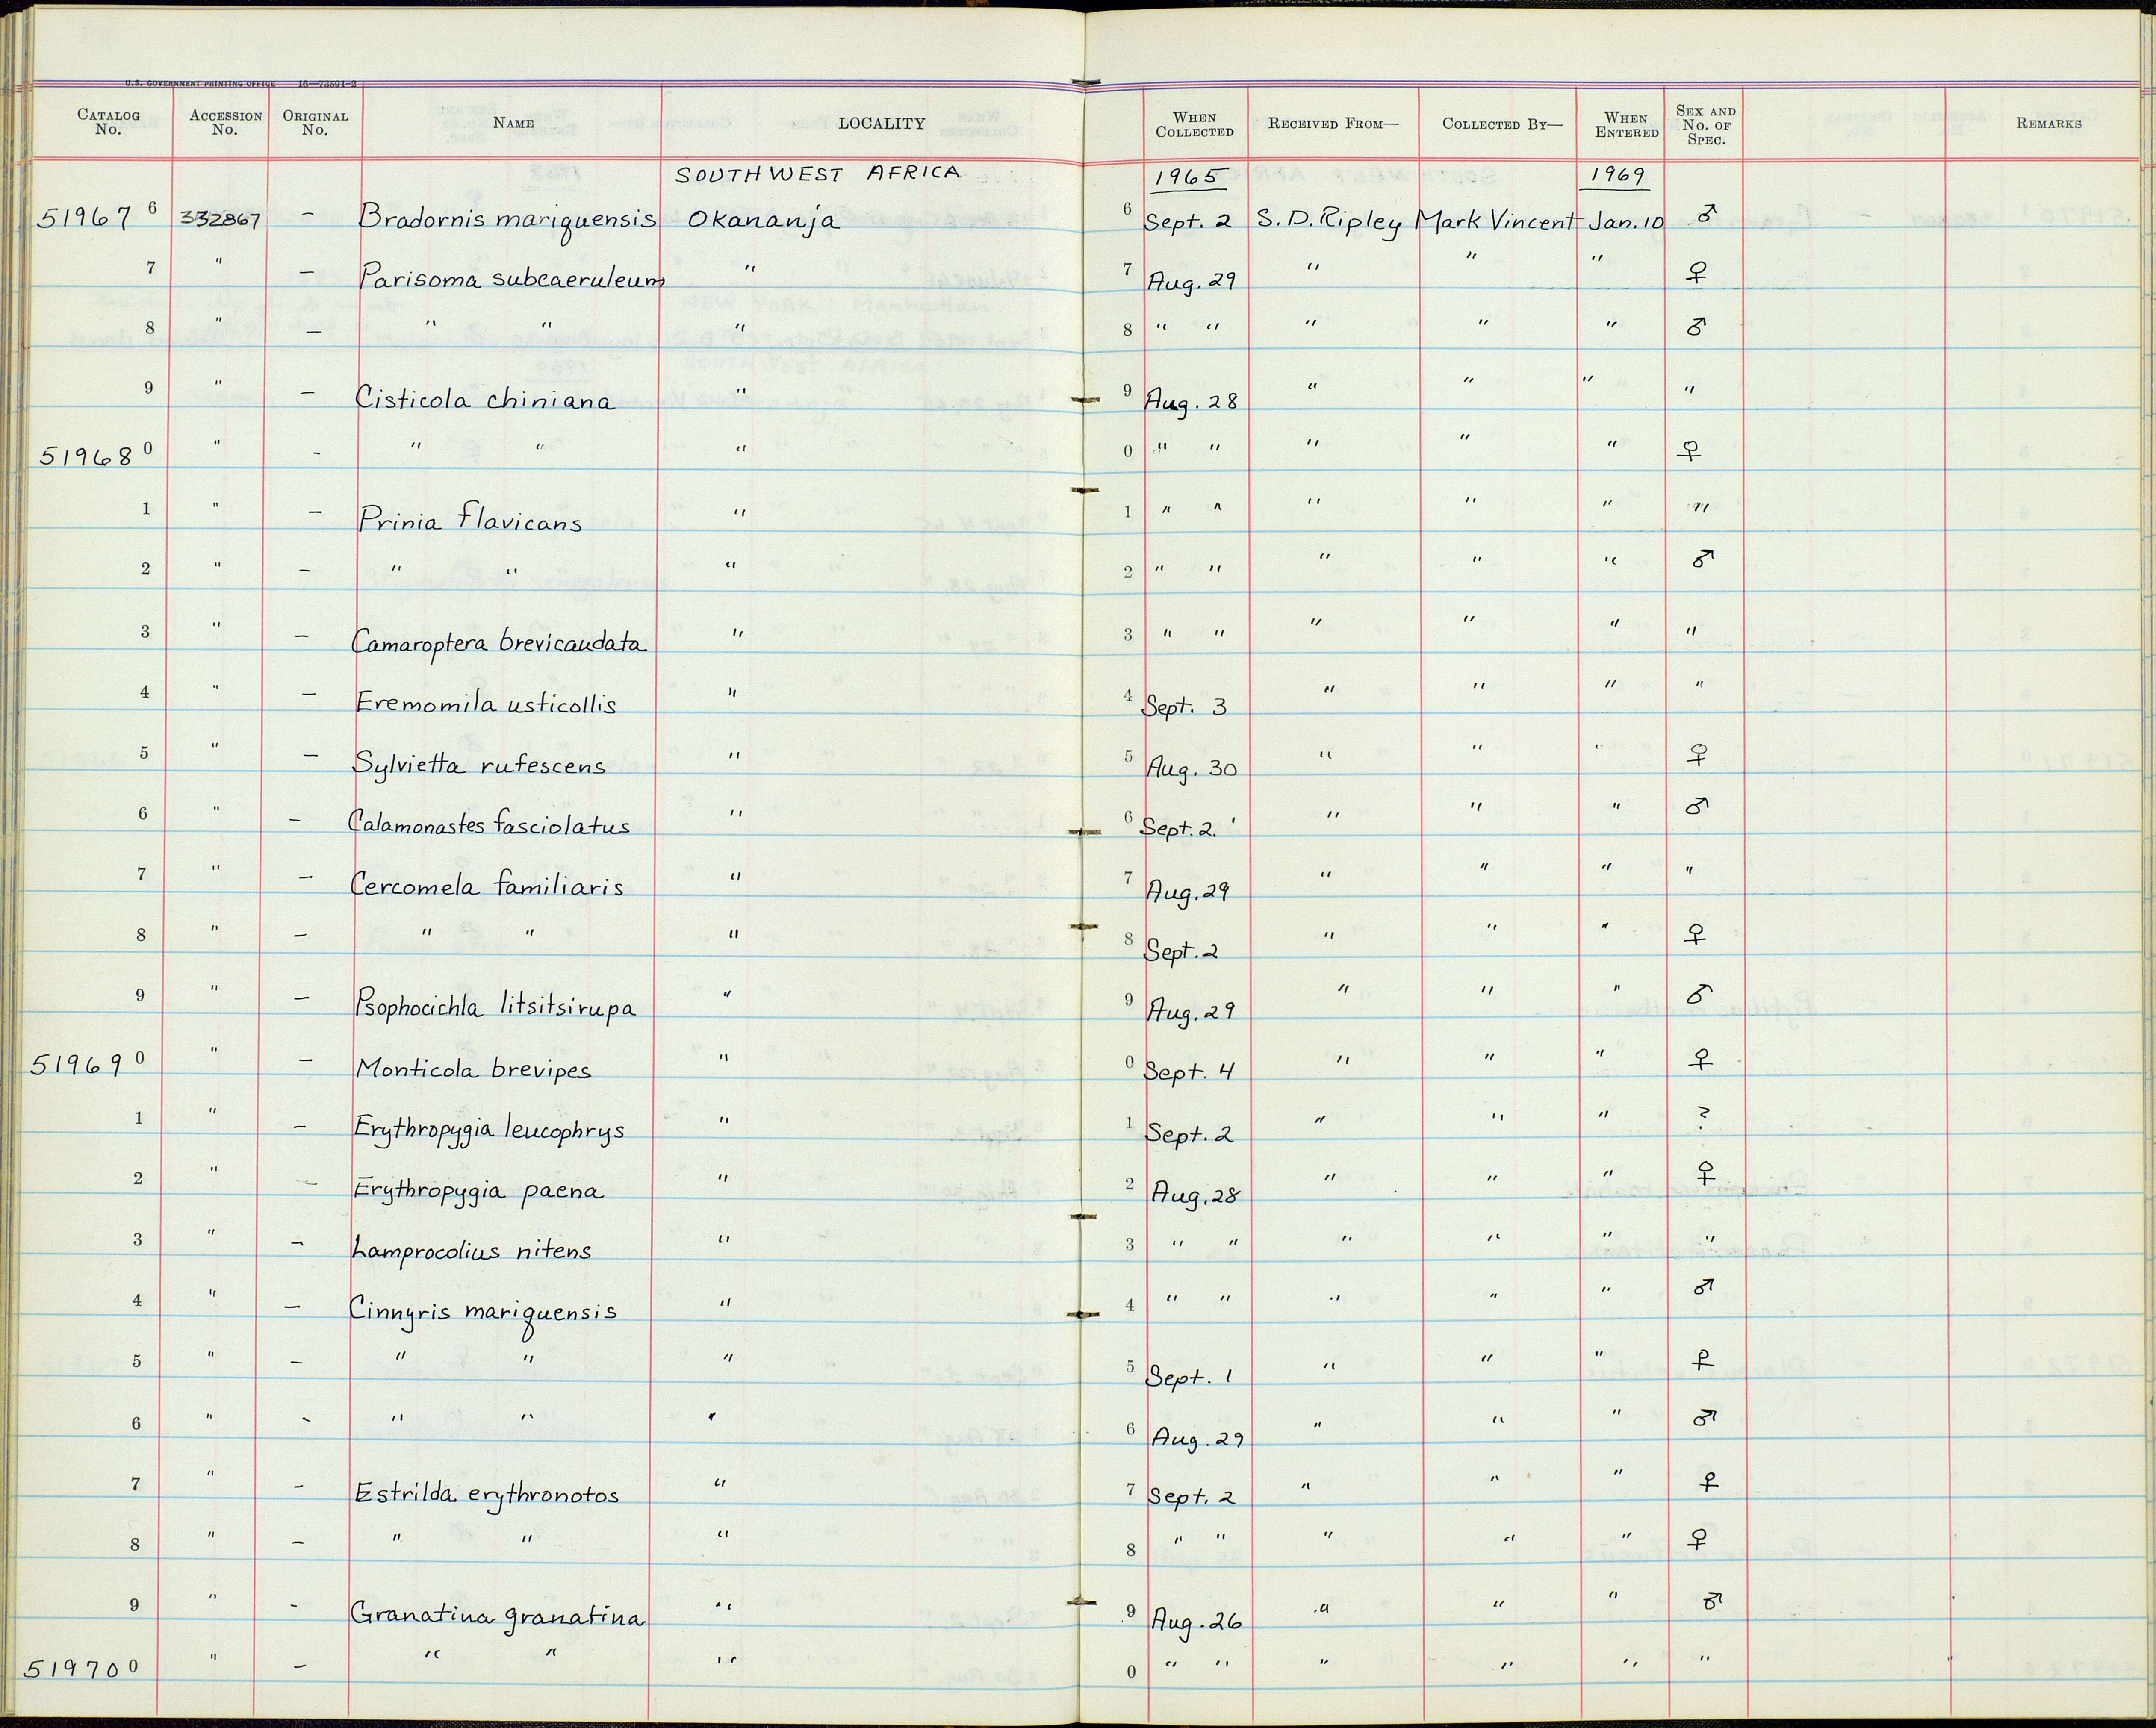2156x1728 pixels.
Task: Click the 'Aug. 30' date for Sylvietta rufescens
Action: pyautogui.click(x=1191, y=768)
